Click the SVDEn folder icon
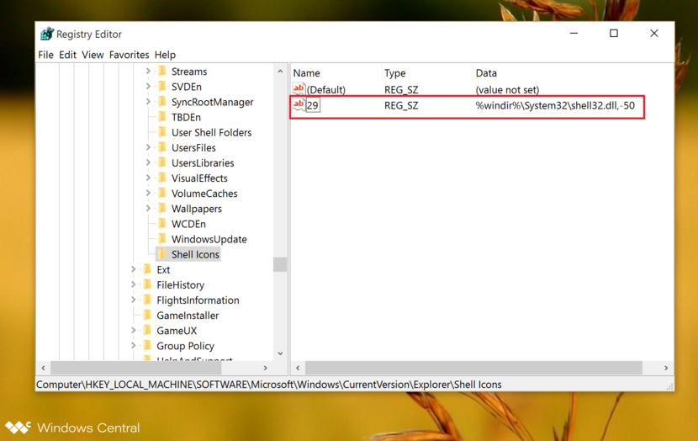Screen dimensions: 698x441 click(x=162, y=87)
